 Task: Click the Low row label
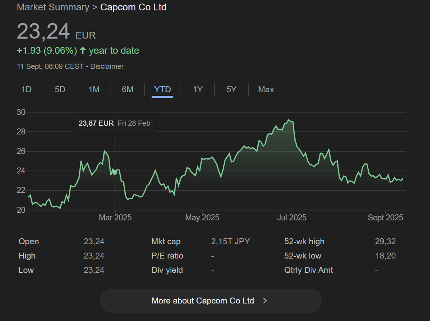pos(26,270)
